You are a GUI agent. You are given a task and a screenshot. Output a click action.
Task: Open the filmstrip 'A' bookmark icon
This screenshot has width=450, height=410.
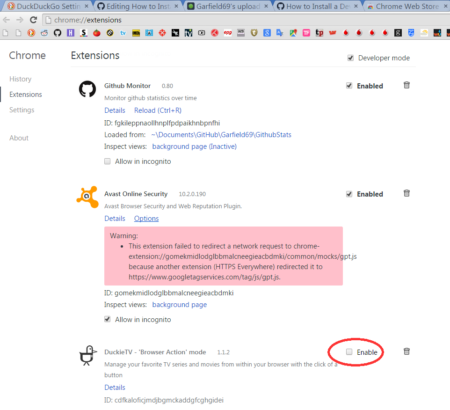(149, 33)
